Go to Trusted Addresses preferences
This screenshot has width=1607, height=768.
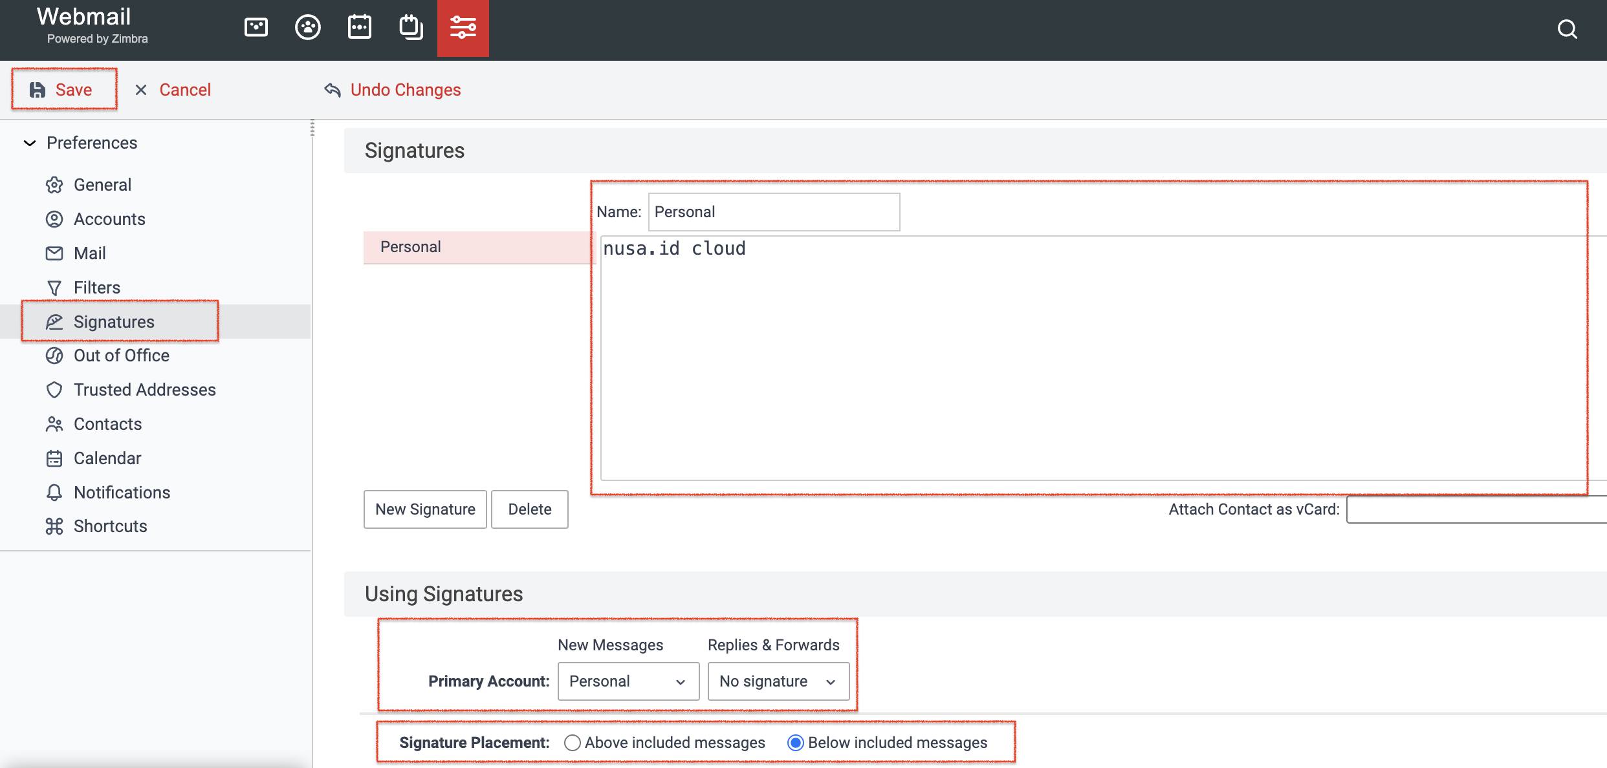145,390
